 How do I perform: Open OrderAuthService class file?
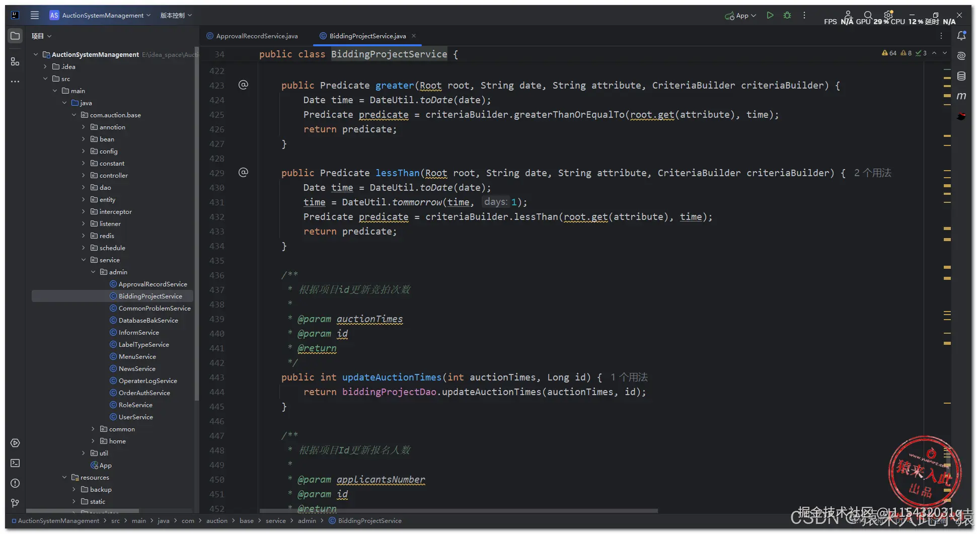click(144, 393)
